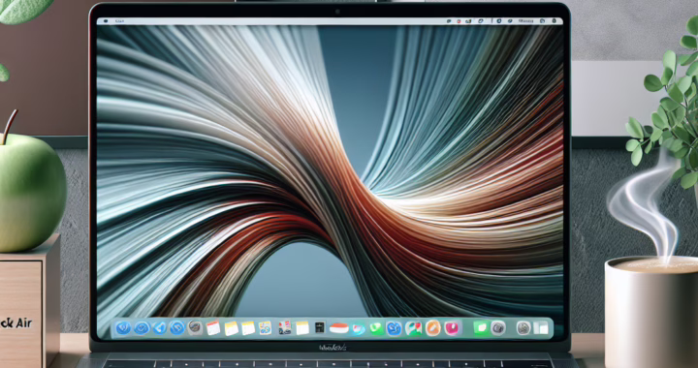This screenshot has width=698, height=368.
Task: Open the green icon beside the cloud icon
Action: point(376,328)
